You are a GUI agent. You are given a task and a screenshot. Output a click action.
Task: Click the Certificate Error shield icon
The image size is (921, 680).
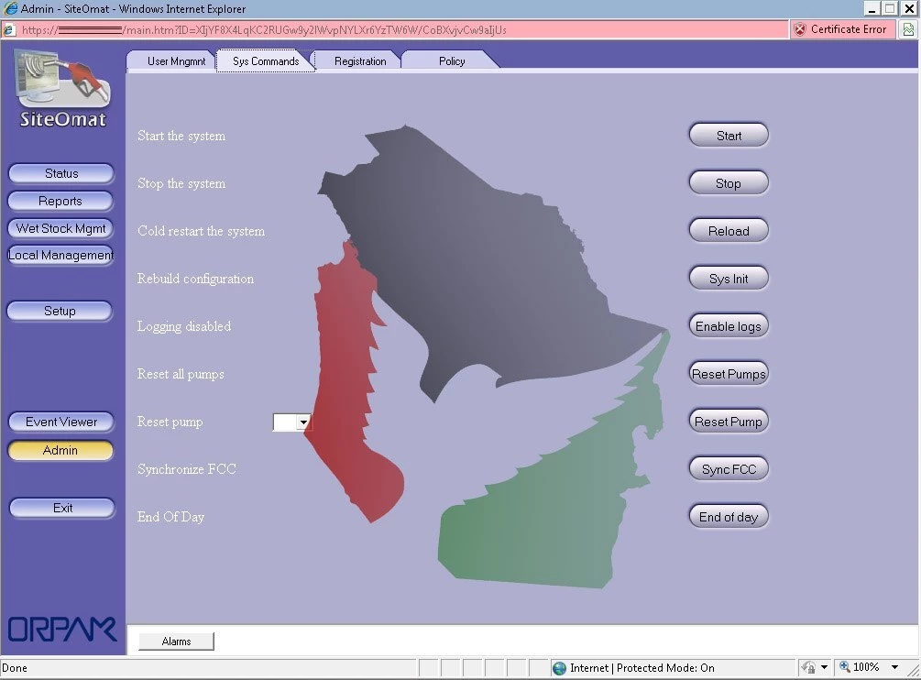pos(800,29)
